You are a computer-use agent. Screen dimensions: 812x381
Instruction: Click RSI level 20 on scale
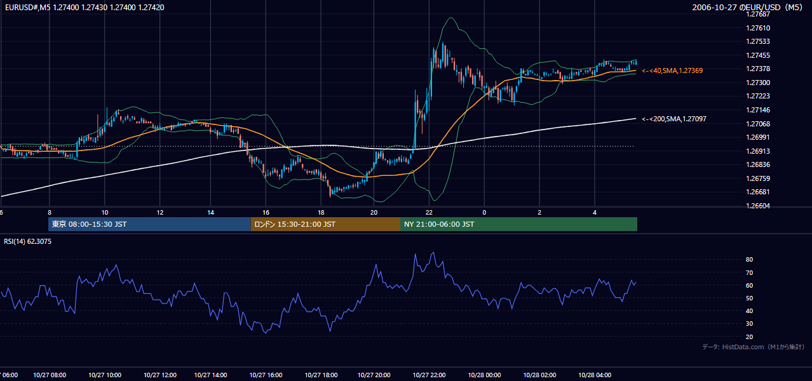tap(749, 337)
